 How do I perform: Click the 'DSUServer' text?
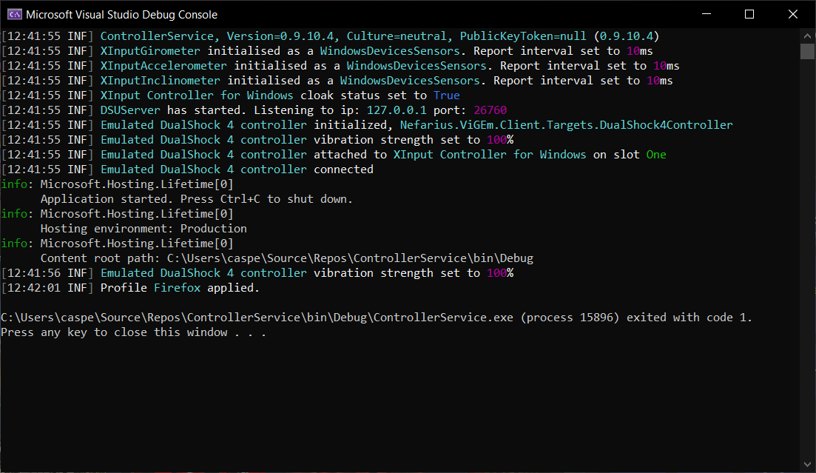pos(130,110)
